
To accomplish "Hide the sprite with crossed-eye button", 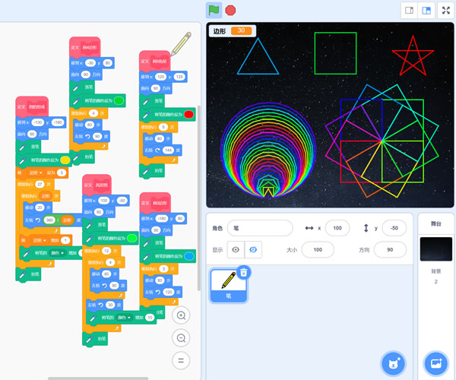I will point(253,249).
